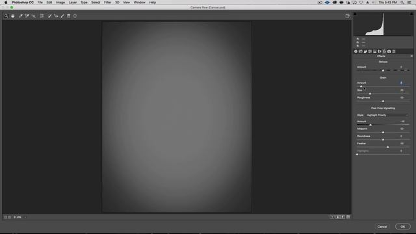This screenshot has width=416, height=234.
Task: Select the Transform tool
Action: (42, 16)
